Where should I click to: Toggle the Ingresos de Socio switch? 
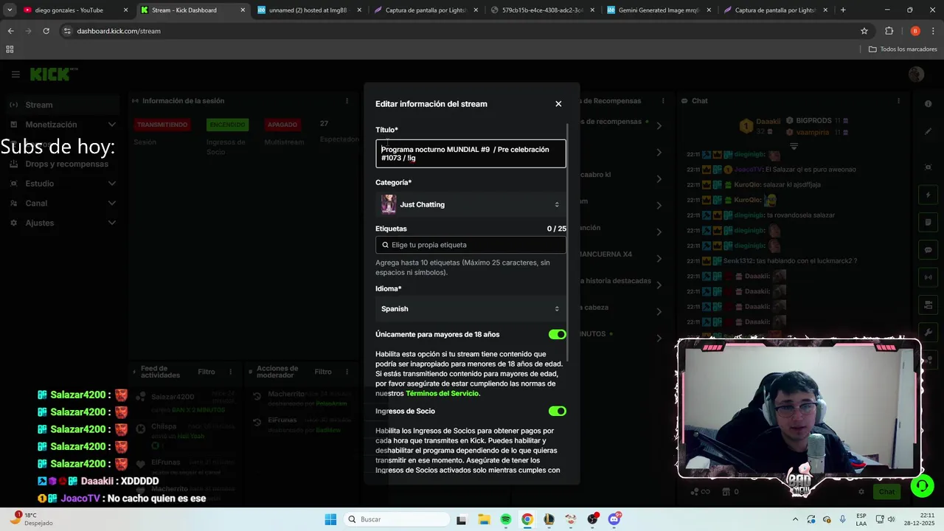click(557, 412)
